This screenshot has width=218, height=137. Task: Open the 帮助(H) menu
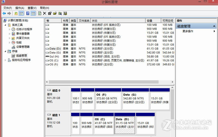[x=44, y=8]
